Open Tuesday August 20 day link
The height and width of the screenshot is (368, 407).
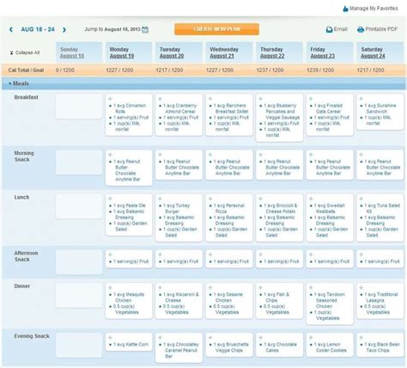(x=172, y=56)
